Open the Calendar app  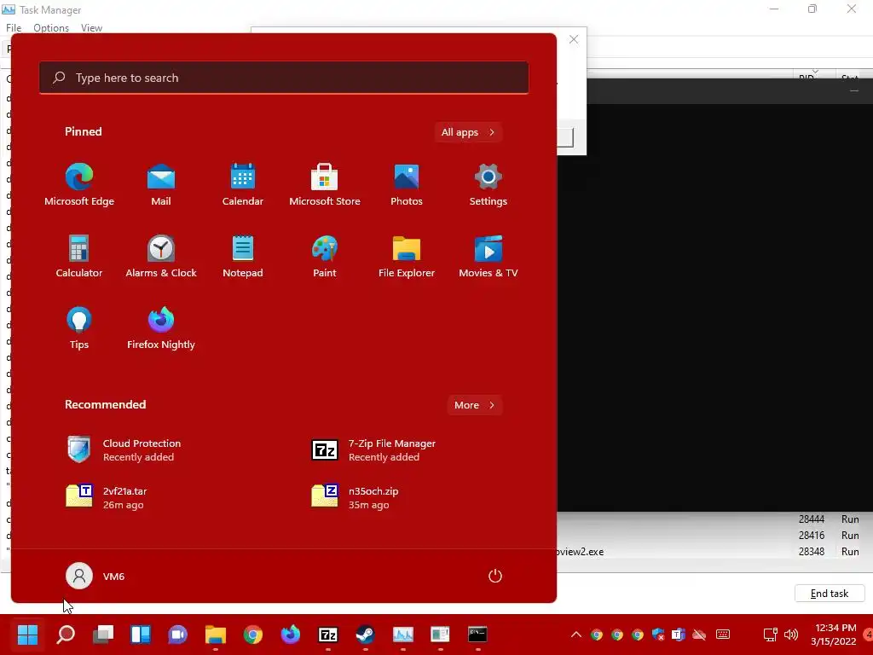[x=243, y=185]
